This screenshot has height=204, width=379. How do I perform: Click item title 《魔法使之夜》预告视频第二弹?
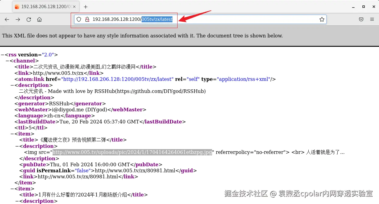click(73, 140)
